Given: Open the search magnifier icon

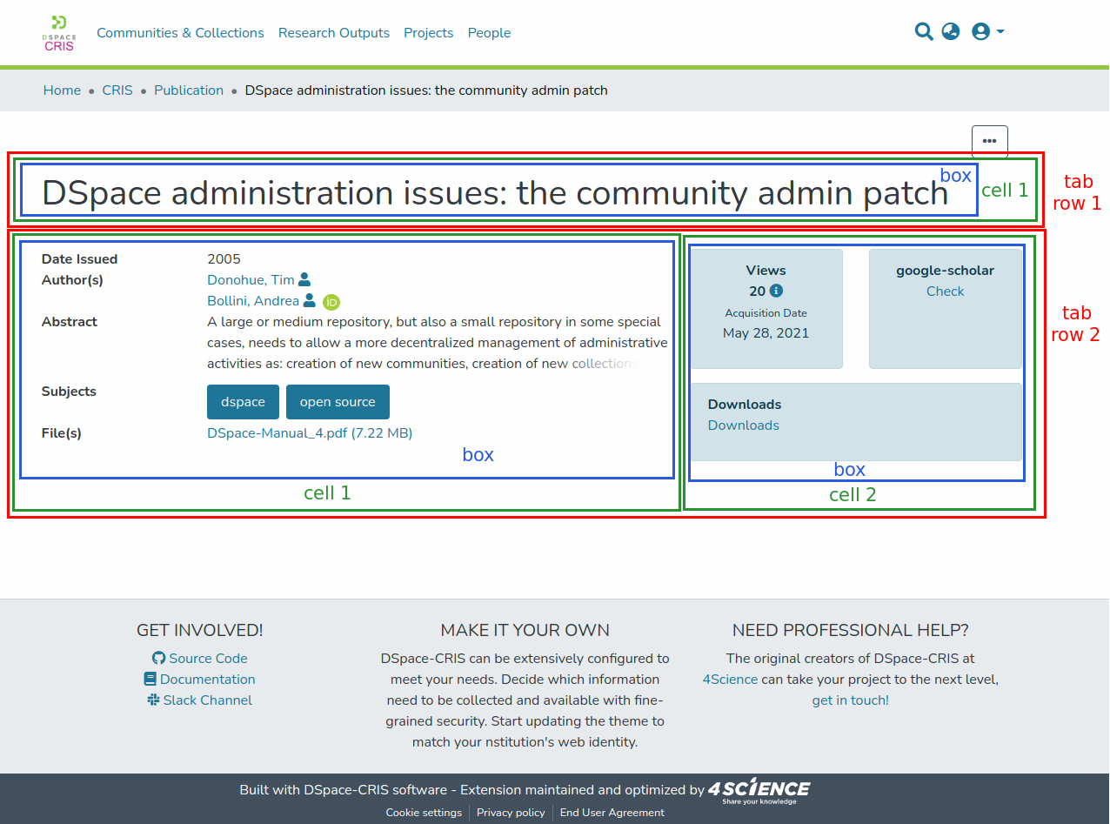Looking at the screenshot, I should pyautogui.click(x=924, y=32).
